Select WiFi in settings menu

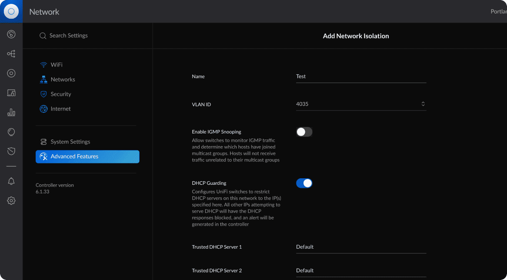(57, 65)
